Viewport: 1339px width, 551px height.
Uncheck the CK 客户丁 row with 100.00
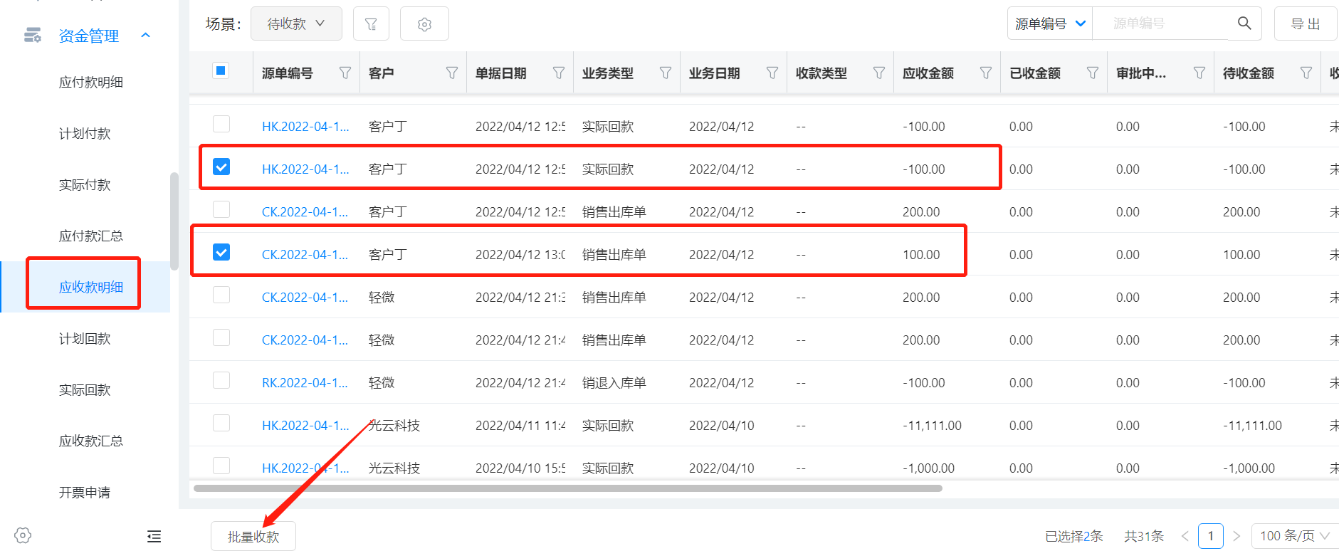(x=221, y=252)
